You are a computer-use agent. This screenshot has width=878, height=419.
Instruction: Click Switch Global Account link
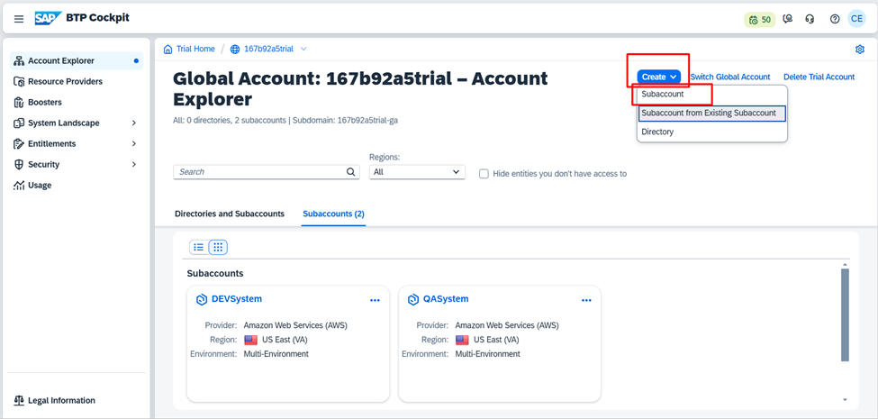click(x=729, y=77)
